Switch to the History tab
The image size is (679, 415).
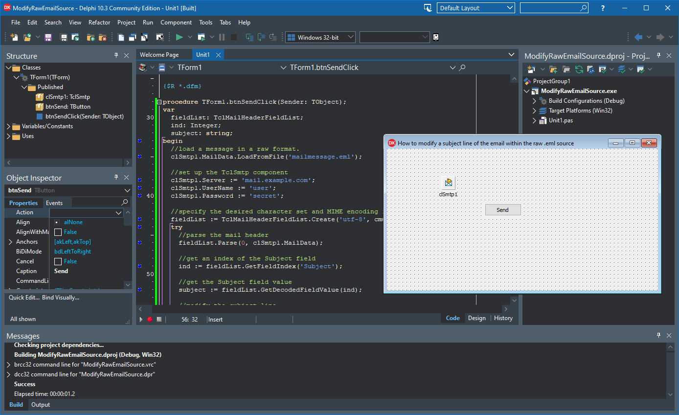pos(503,318)
